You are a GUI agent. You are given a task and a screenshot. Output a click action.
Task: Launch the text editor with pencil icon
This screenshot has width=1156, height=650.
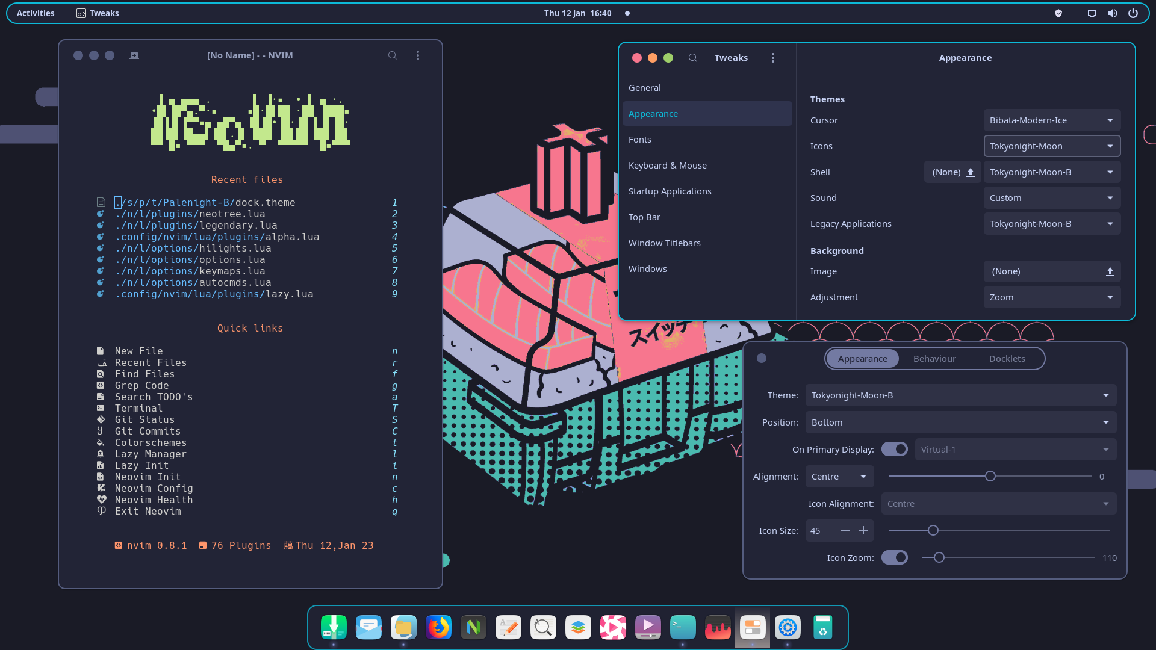coord(508,627)
